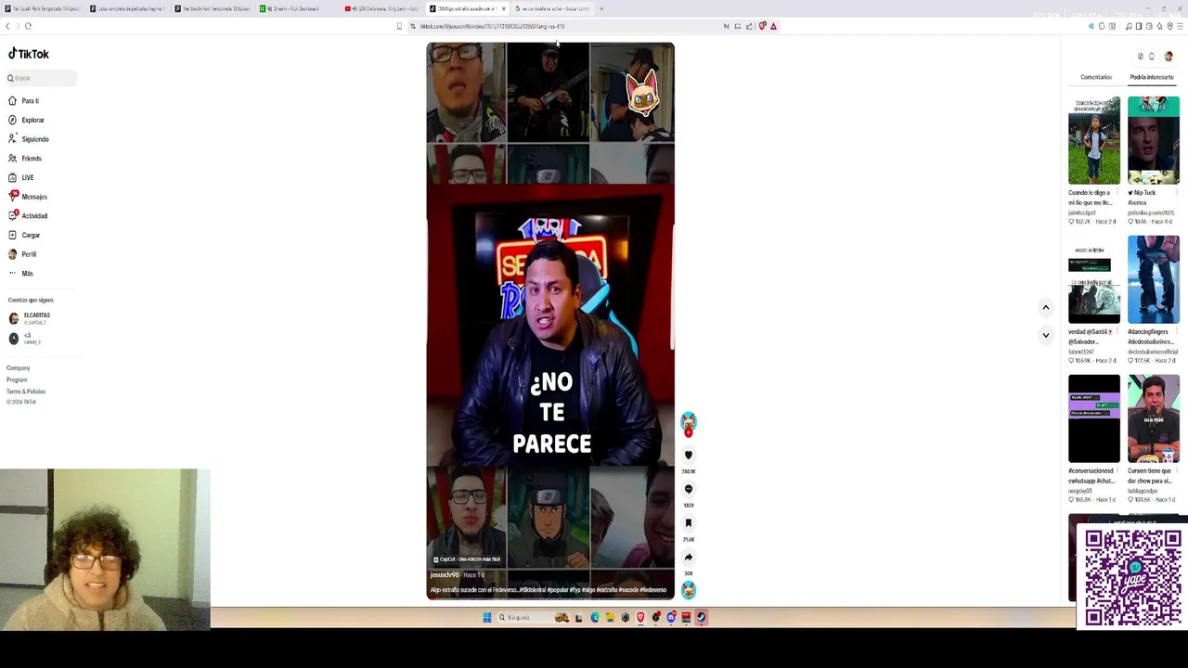Click the Brave Shields lion icon
1188x668 pixels.
762,26
